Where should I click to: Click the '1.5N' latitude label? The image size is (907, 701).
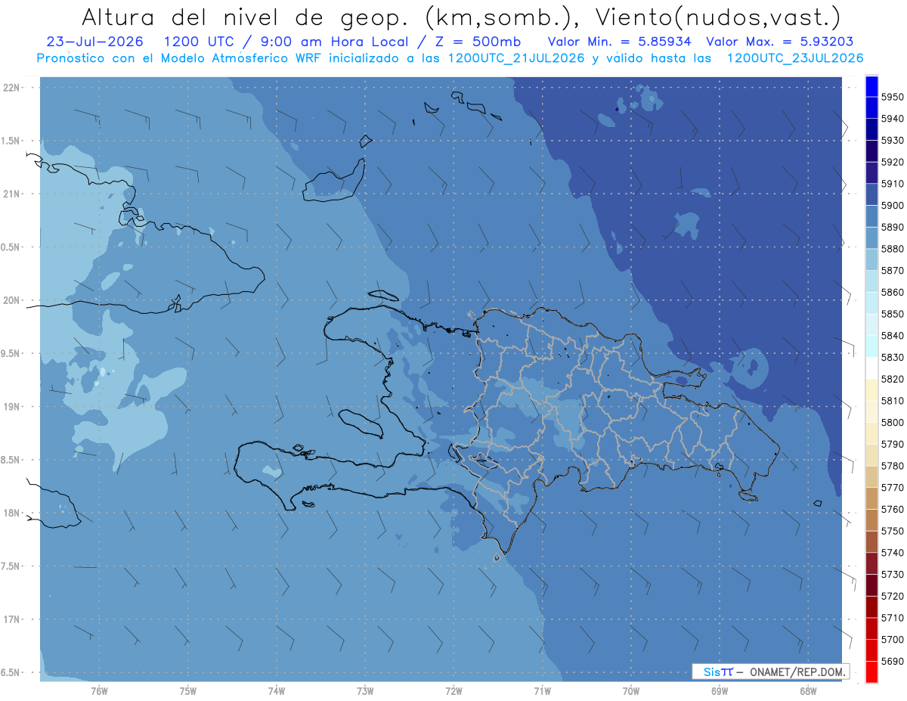tap(11, 141)
